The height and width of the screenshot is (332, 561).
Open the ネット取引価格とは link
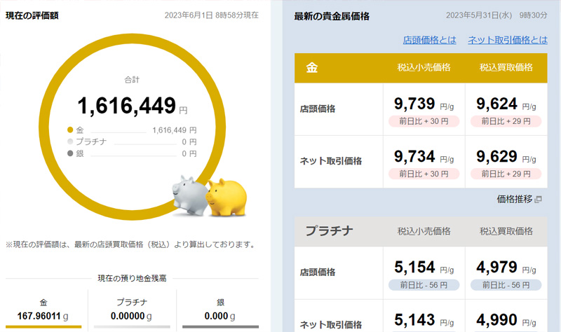pyautogui.click(x=507, y=40)
